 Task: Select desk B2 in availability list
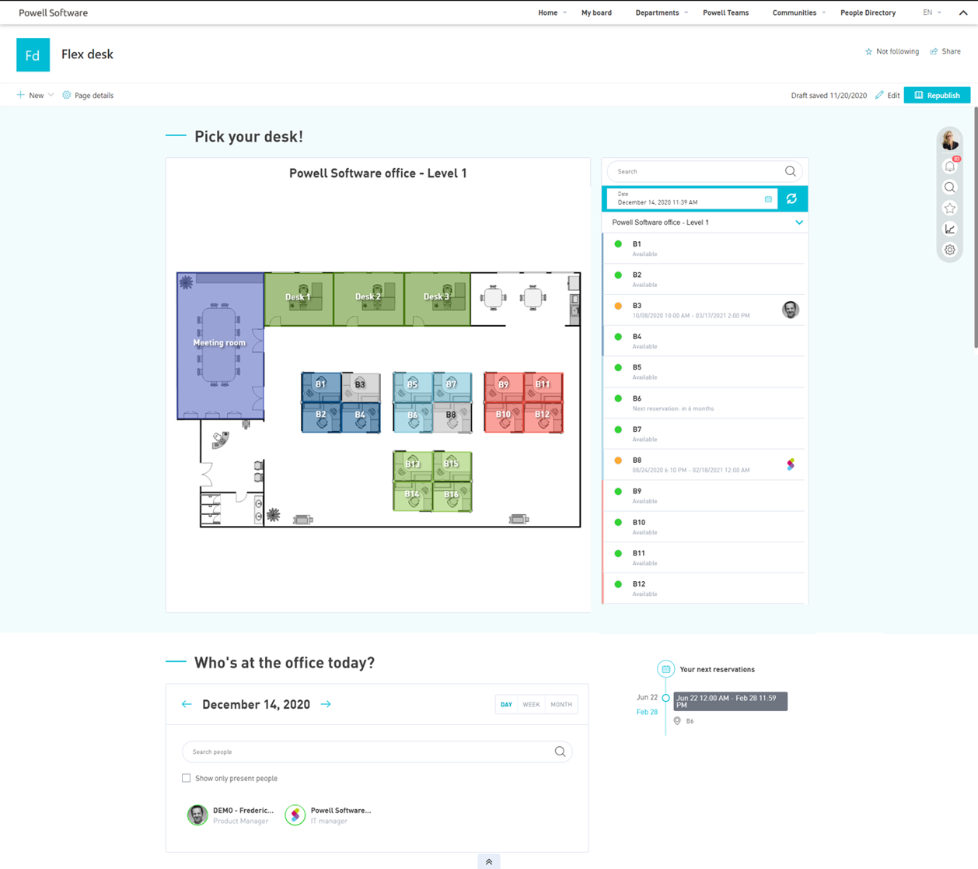click(705, 279)
